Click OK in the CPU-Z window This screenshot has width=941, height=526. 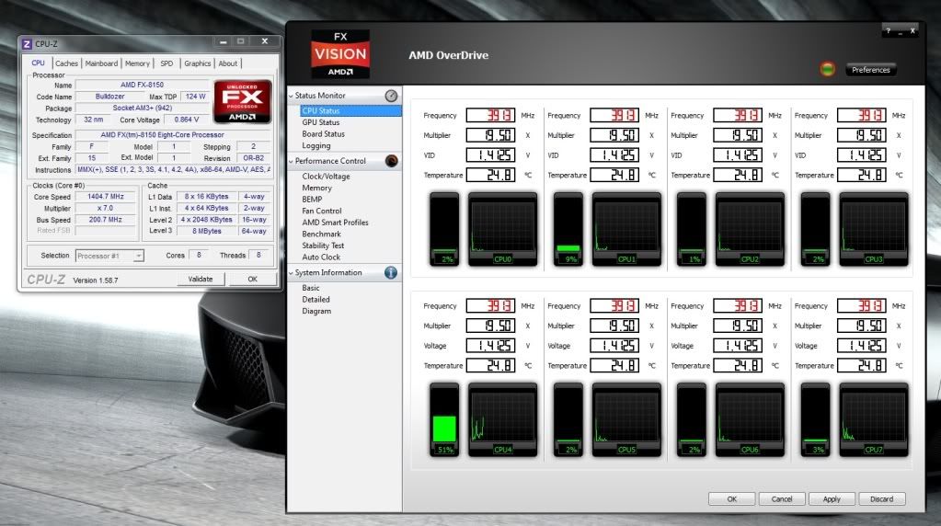253,279
